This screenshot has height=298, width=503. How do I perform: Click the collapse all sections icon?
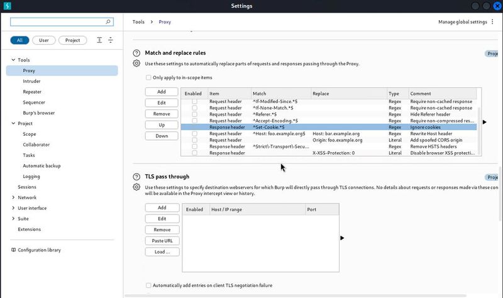tap(111, 40)
